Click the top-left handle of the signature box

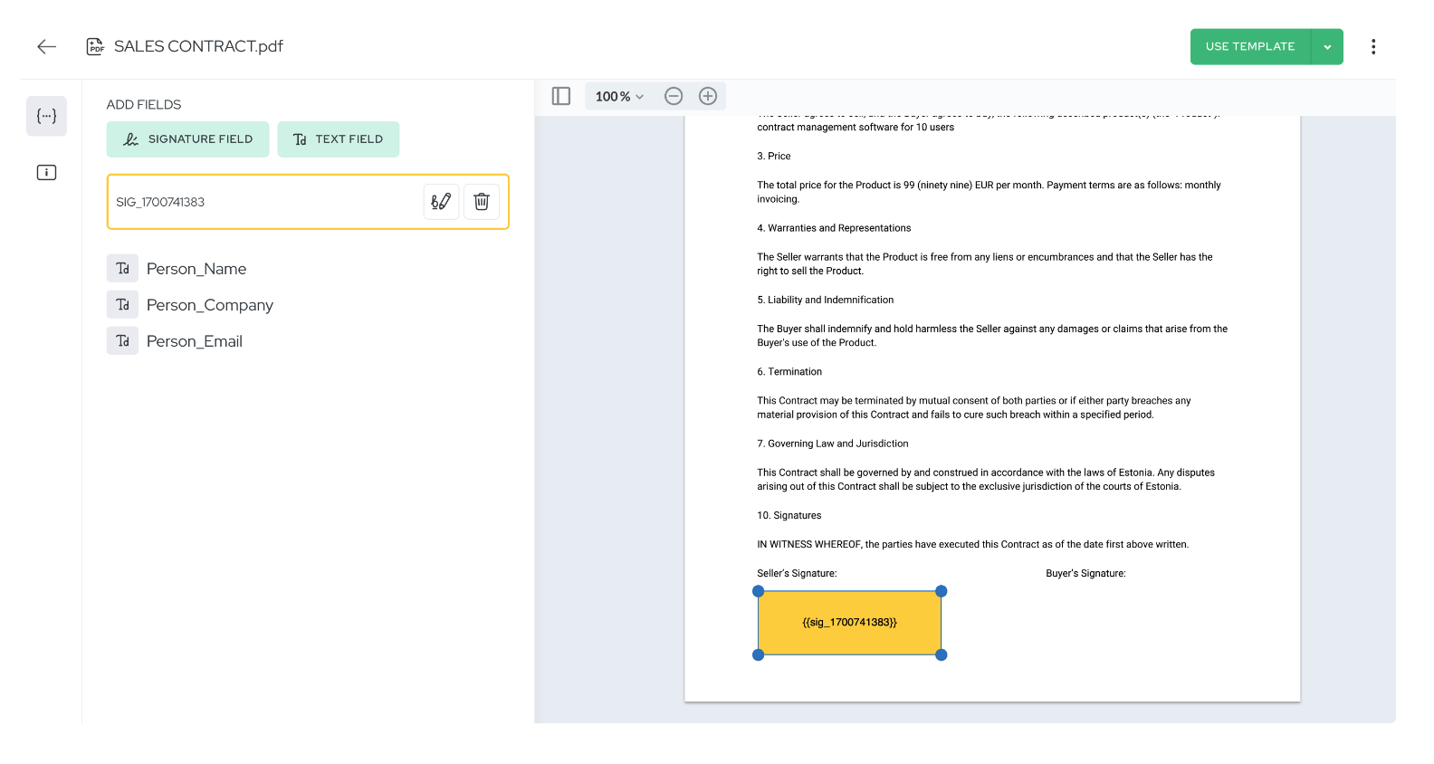(759, 591)
